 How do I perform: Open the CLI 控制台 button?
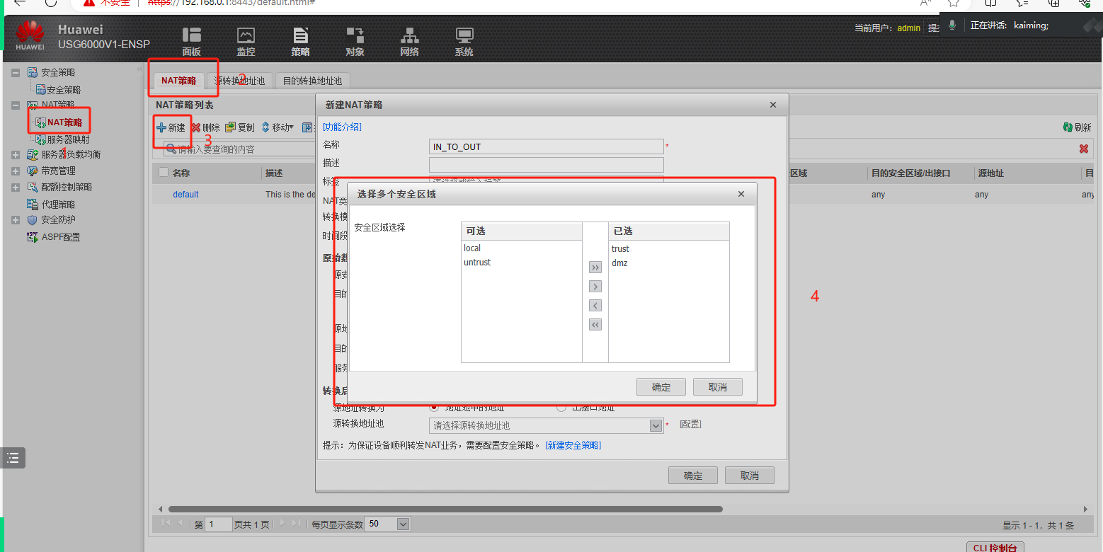tap(995, 547)
